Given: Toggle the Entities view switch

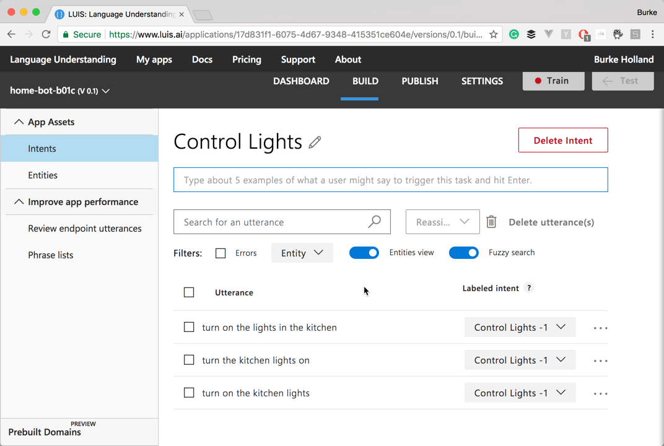Looking at the screenshot, I should pos(364,253).
